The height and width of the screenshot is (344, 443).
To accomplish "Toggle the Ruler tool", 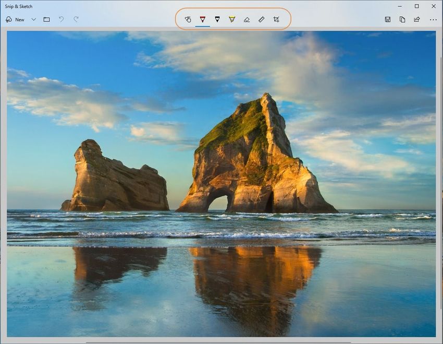I will click(x=262, y=19).
